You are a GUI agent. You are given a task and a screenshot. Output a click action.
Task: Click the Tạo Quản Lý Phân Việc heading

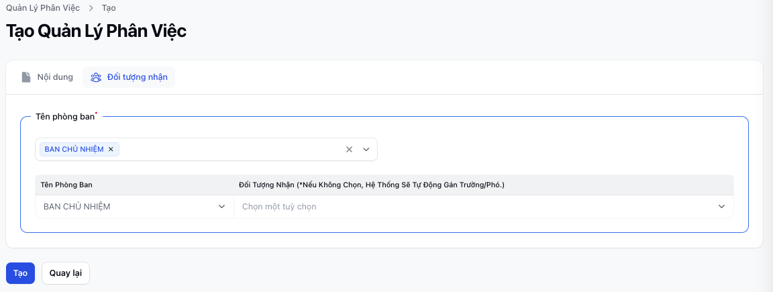tap(97, 31)
